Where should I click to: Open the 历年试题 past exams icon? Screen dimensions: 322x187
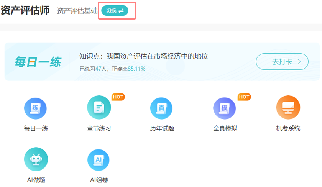161,108
